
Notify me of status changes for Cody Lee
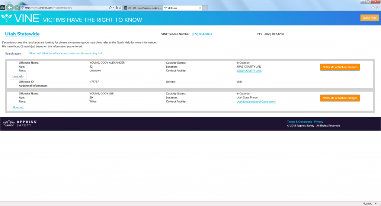pos(340,98)
